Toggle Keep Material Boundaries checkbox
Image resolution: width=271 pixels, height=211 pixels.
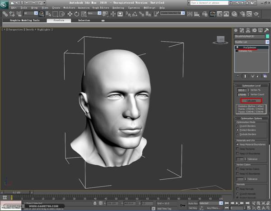tap(238, 144)
